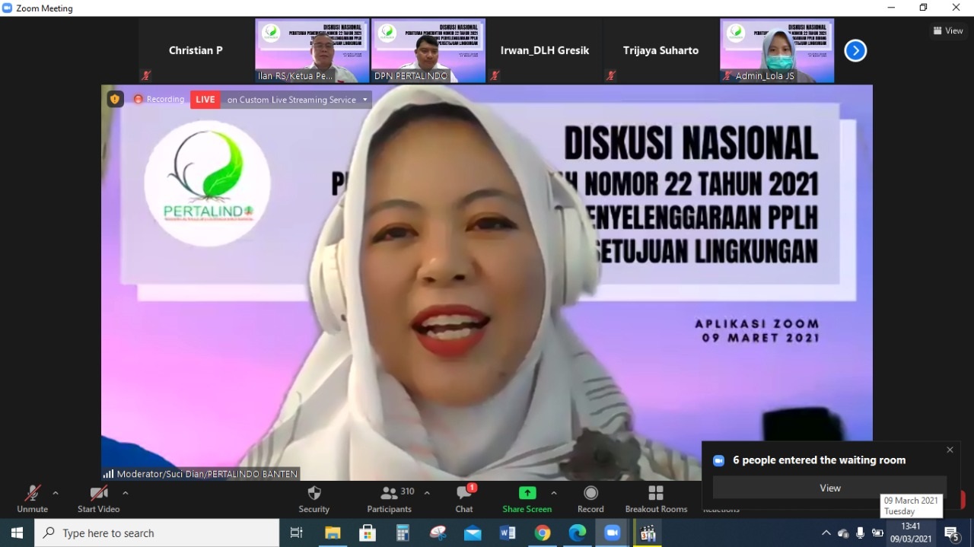Dismiss the waiting room notification
This screenshot has width=974, height=547.
point(950,450)
